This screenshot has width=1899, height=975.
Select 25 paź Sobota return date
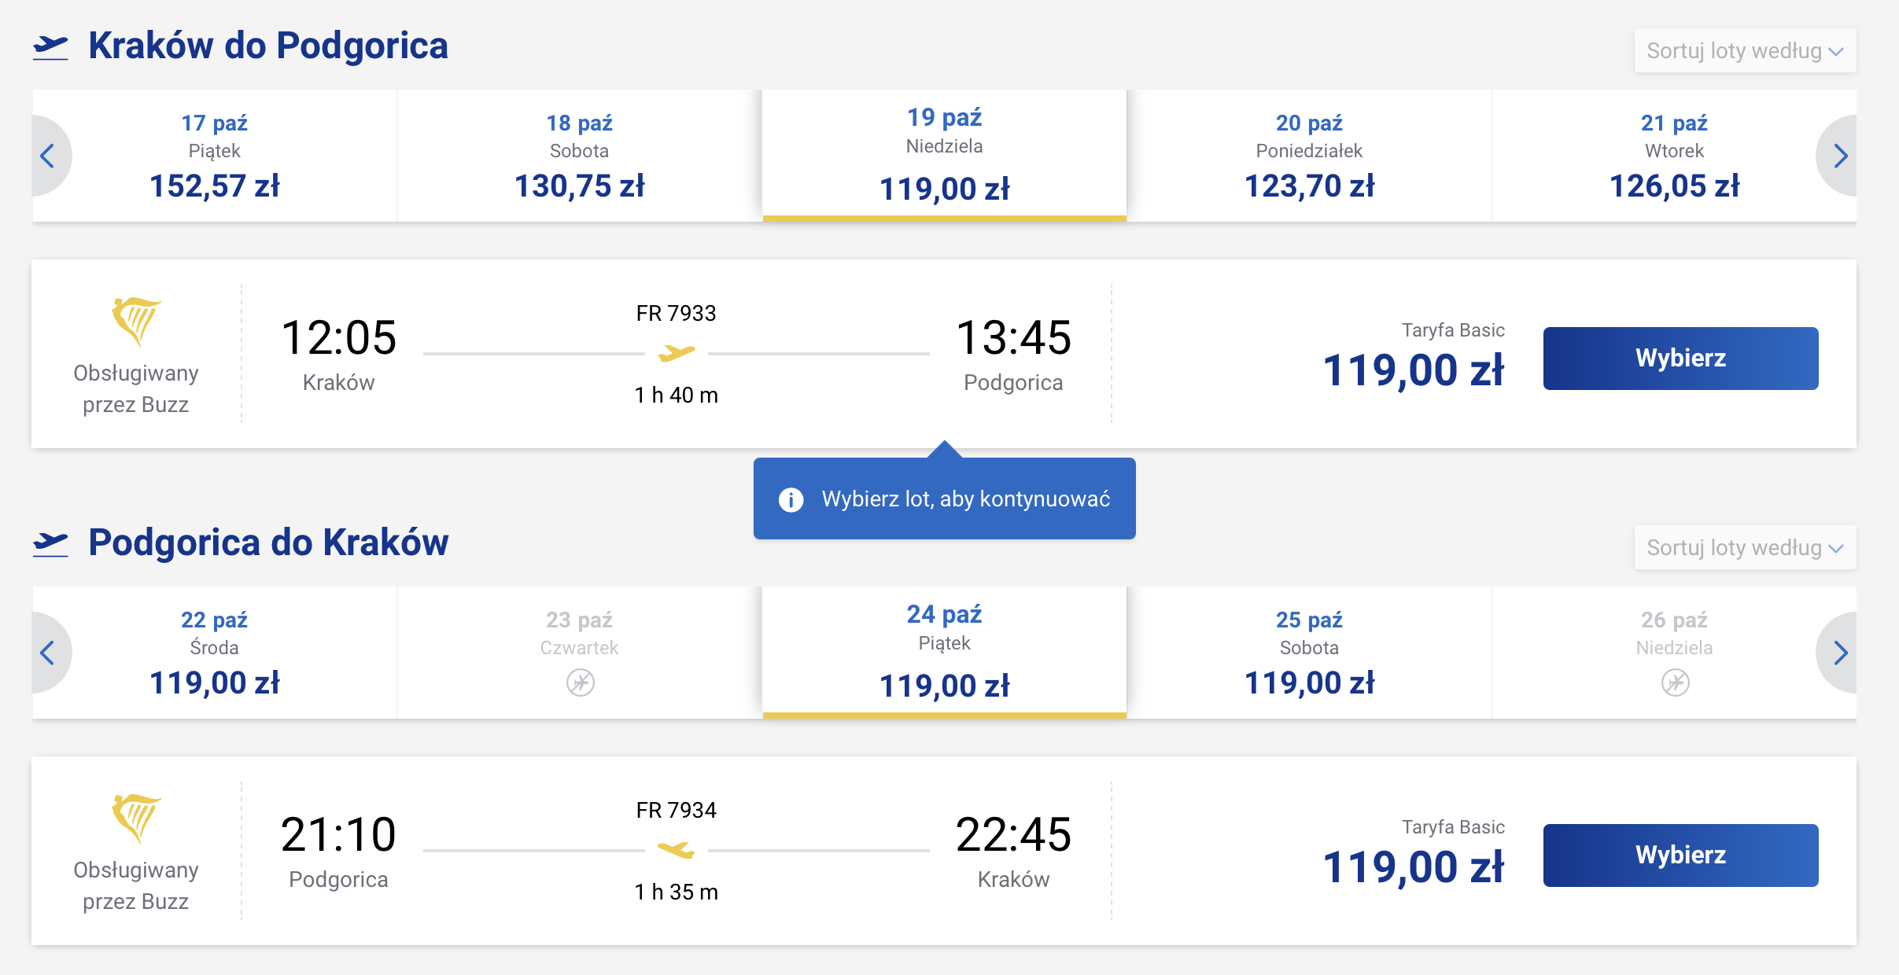(x=1309, y=653)
